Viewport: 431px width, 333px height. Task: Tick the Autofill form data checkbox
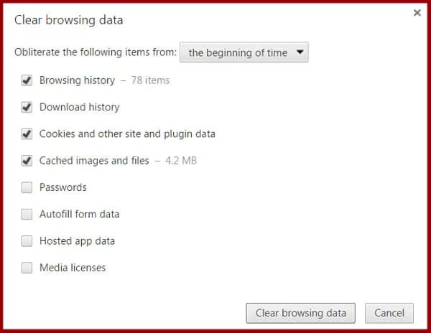[x=27, y=214]
